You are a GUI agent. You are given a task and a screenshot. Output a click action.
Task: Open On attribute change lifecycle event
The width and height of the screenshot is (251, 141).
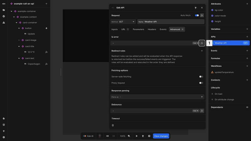click(224, 99)
